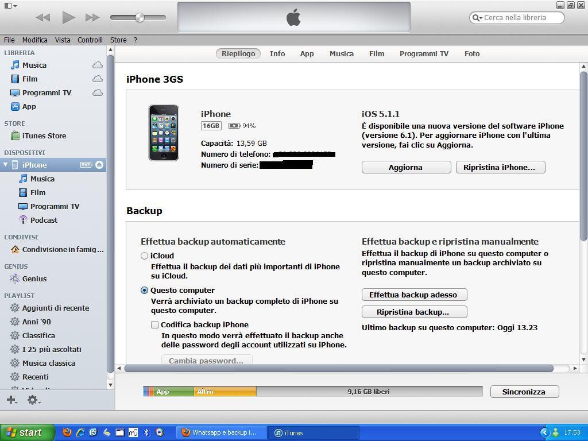Select Genius in sidebar

point(34,278)
